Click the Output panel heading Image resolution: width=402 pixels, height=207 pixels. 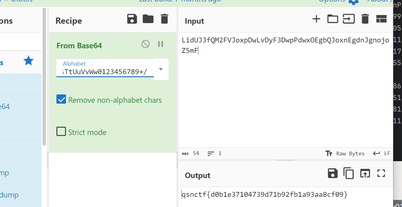(x=198, y=175)
